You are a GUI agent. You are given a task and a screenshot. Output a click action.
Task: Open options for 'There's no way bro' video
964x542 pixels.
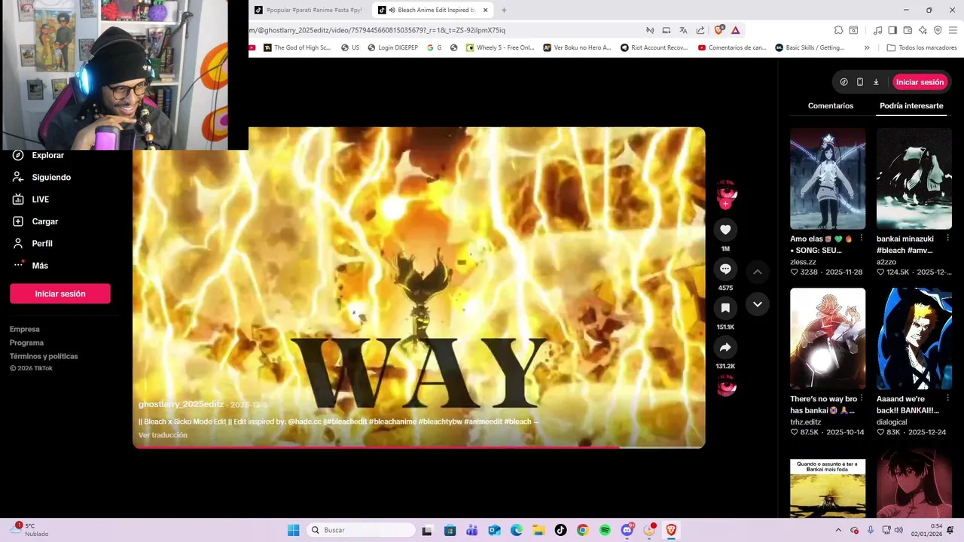coord(862,399)
